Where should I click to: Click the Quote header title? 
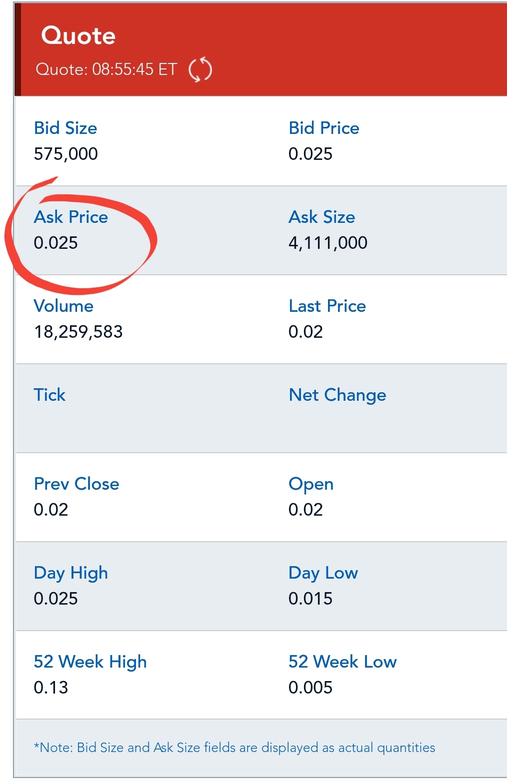pyautogui.click(x=78, y=36)
